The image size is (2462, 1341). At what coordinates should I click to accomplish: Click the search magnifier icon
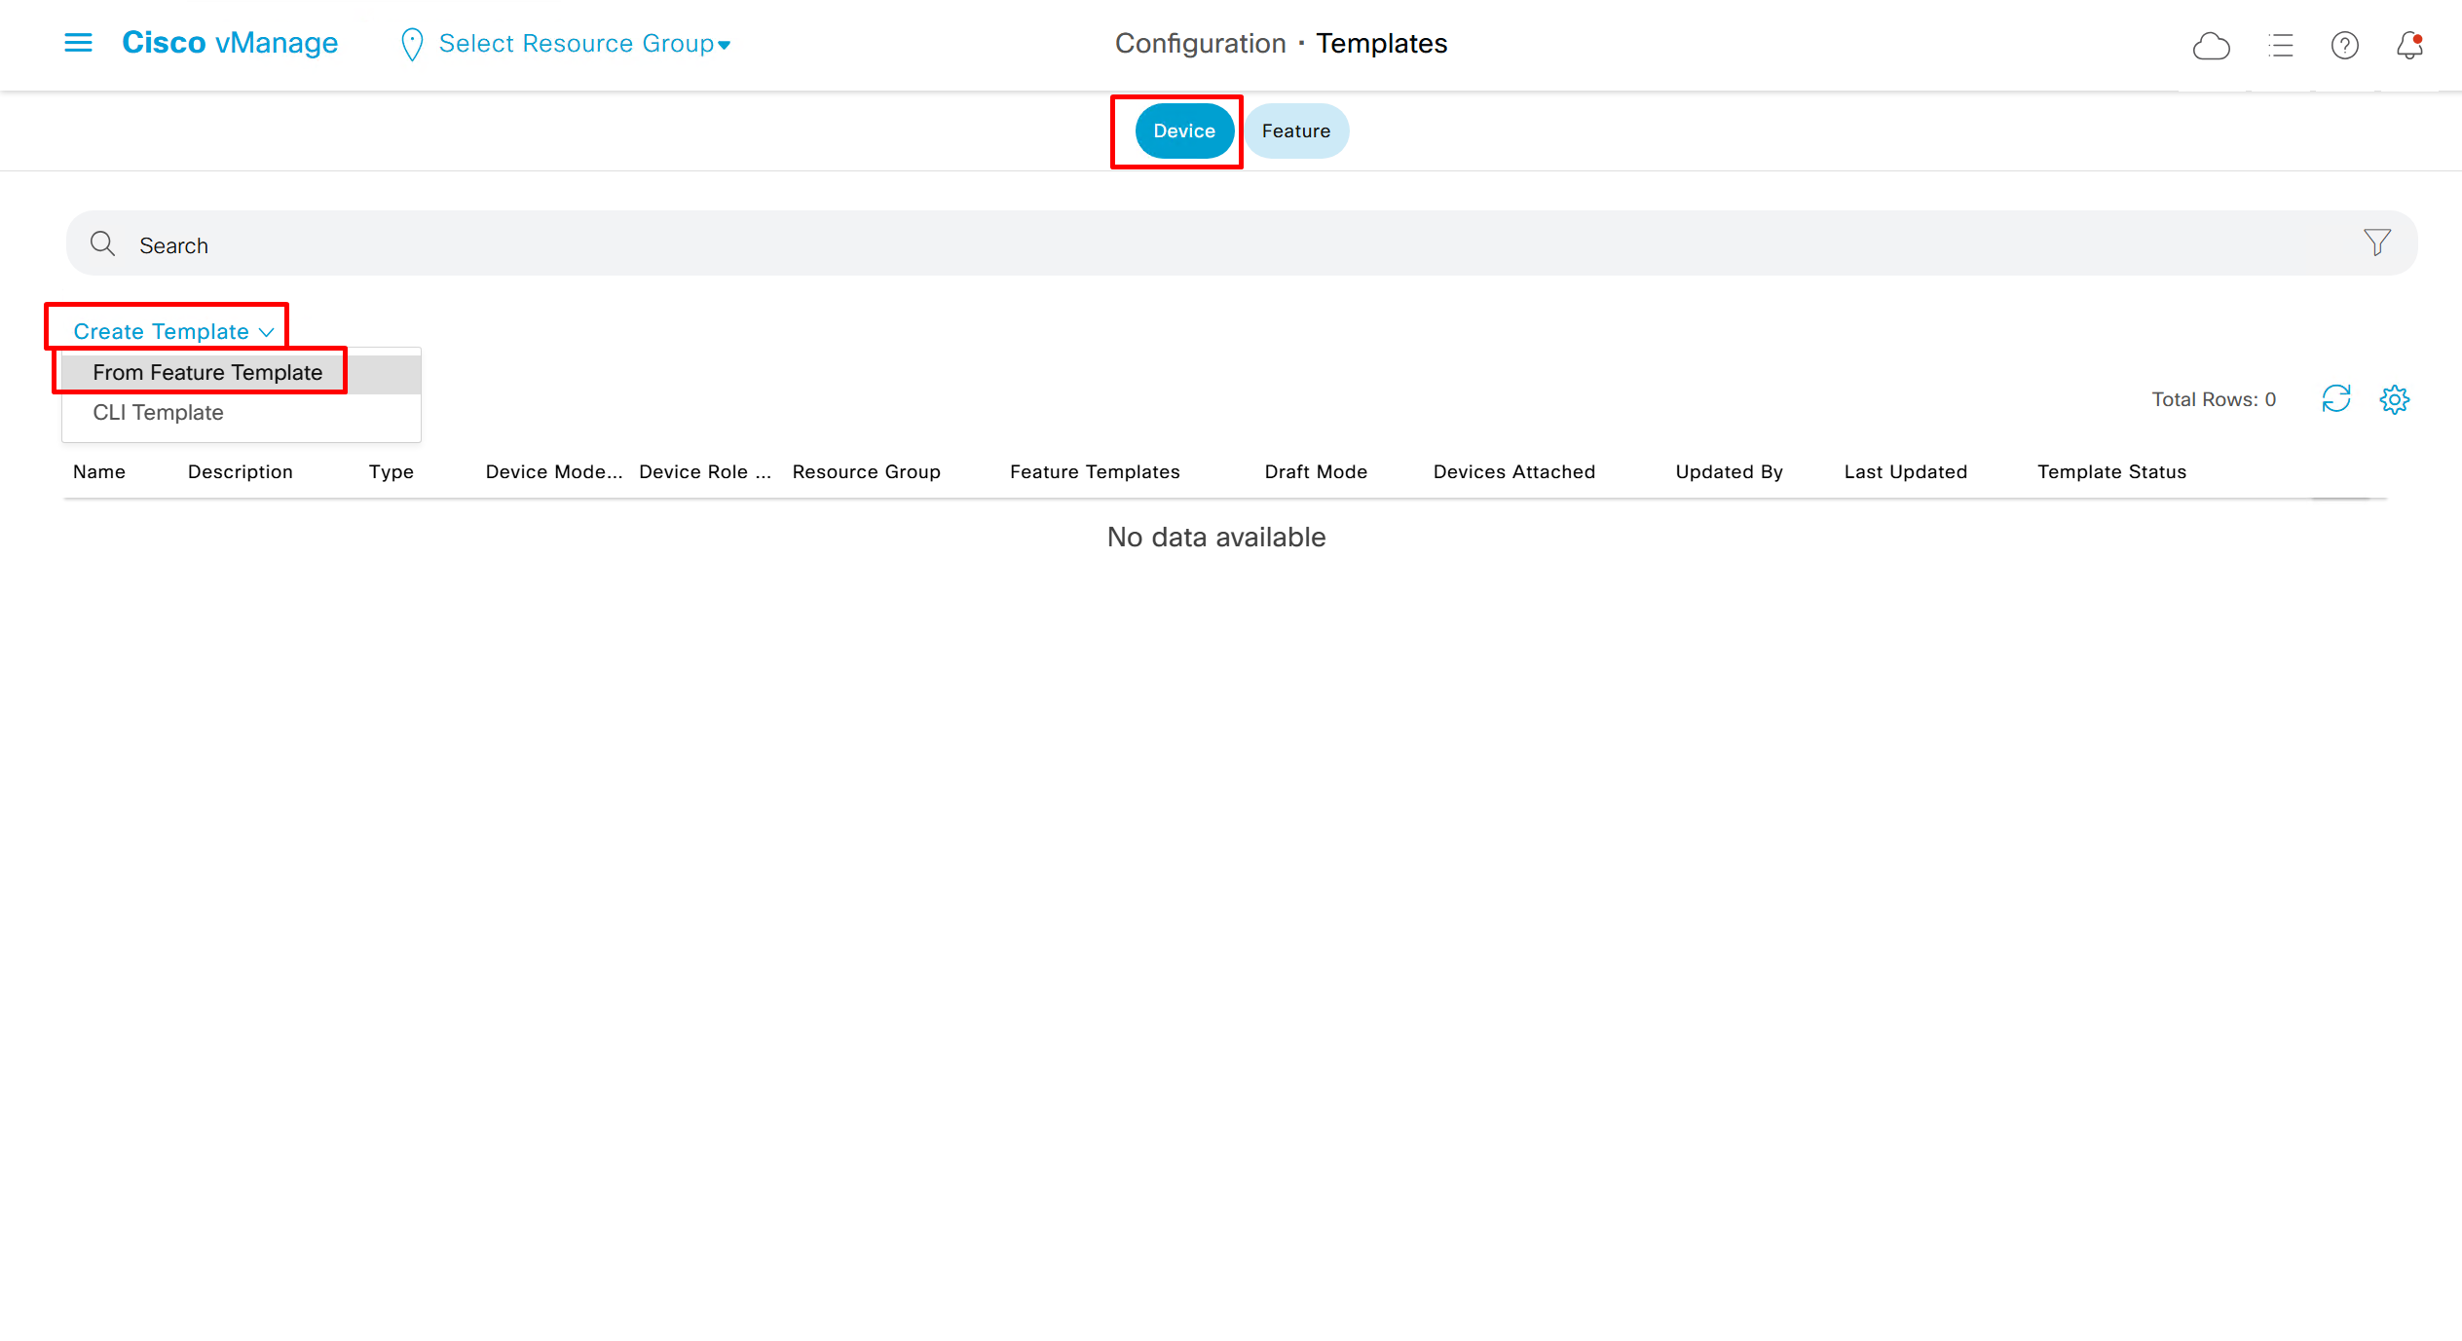tap(102, 243)
